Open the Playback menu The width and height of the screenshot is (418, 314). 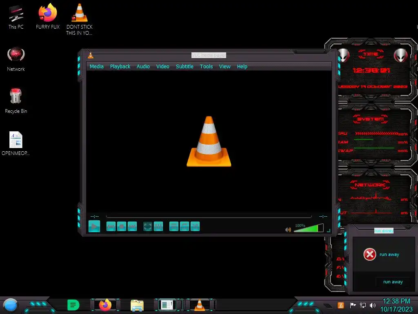coord(120,67)
